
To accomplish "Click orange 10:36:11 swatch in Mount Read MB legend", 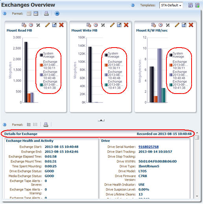I will coord(41,65).
